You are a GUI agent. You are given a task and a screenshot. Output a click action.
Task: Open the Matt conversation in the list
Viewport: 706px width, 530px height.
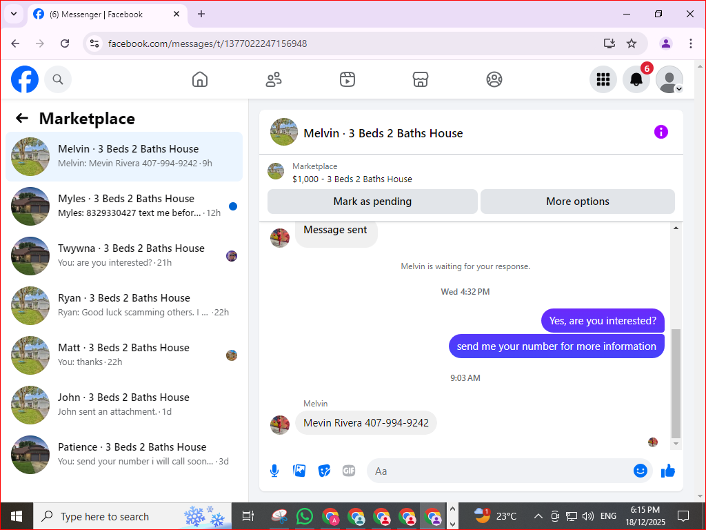(x=124, y=355)
